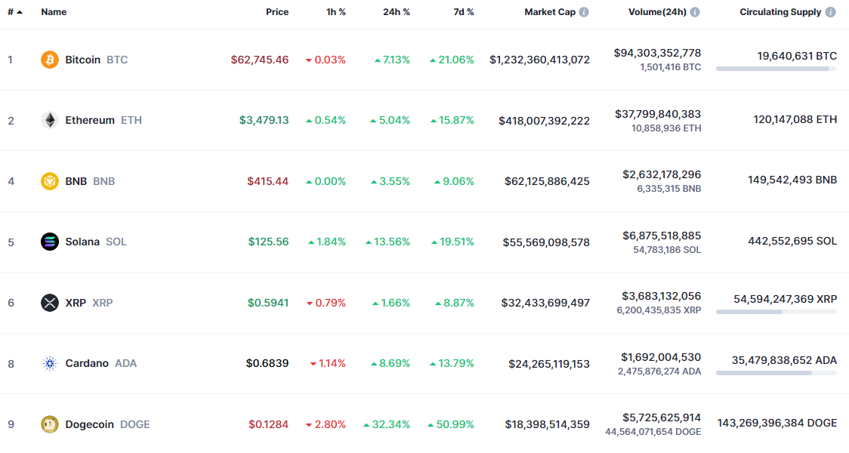This screenshot has width=849, height=453.
Task: Click the Ethereum logo icon
Action: click(50, 120)
